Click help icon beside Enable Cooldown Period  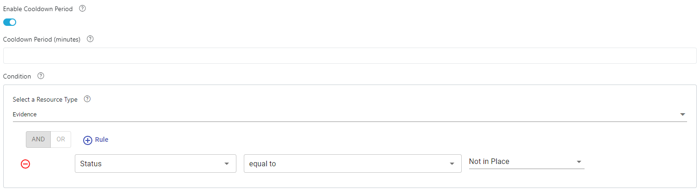click(x=82, y=9)
